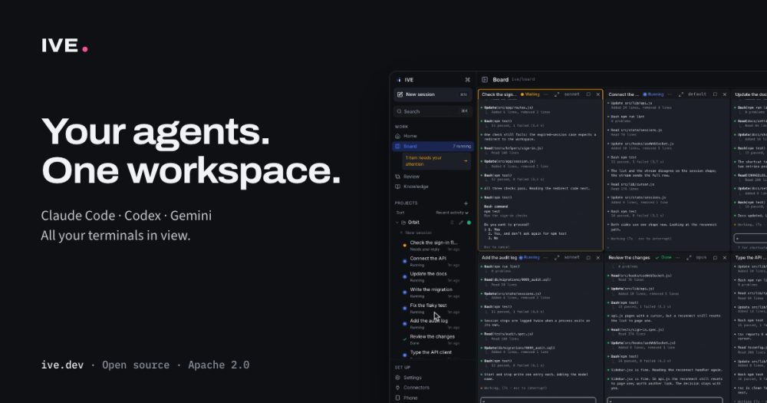
Task: Click the Board panel layout icon
Action: click(485, 79)
